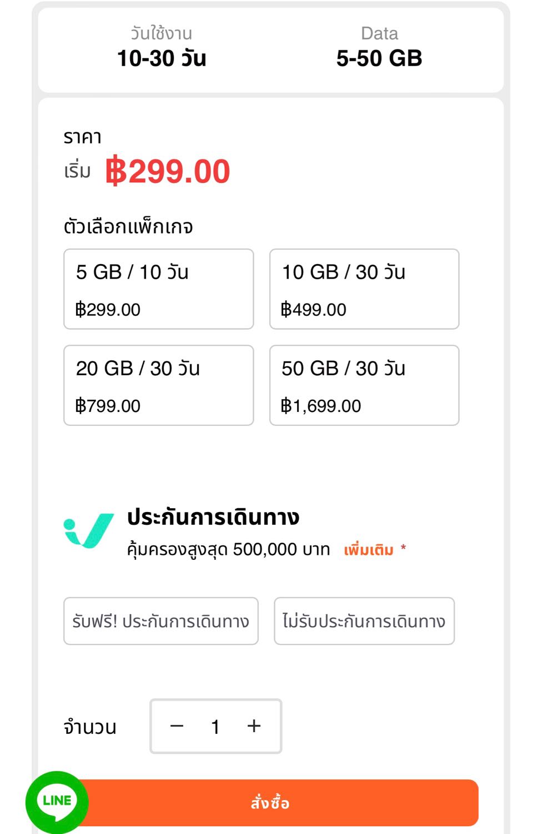Click the ฿1,699.00 price in 50 GB package
This screenshot has height=834, width=542.
(x=321, y=406)
